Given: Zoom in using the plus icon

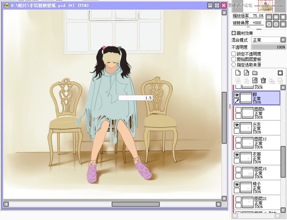Looking at the screenshot, I should pos(276,17).
